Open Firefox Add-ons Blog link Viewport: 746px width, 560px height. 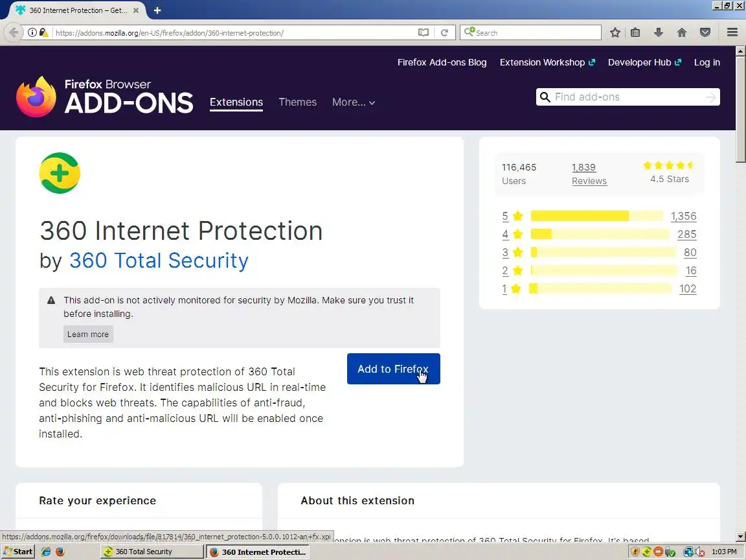[x=442, y=62]
